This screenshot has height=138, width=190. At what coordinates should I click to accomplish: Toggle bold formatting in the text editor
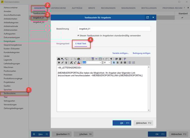point(59,63)
